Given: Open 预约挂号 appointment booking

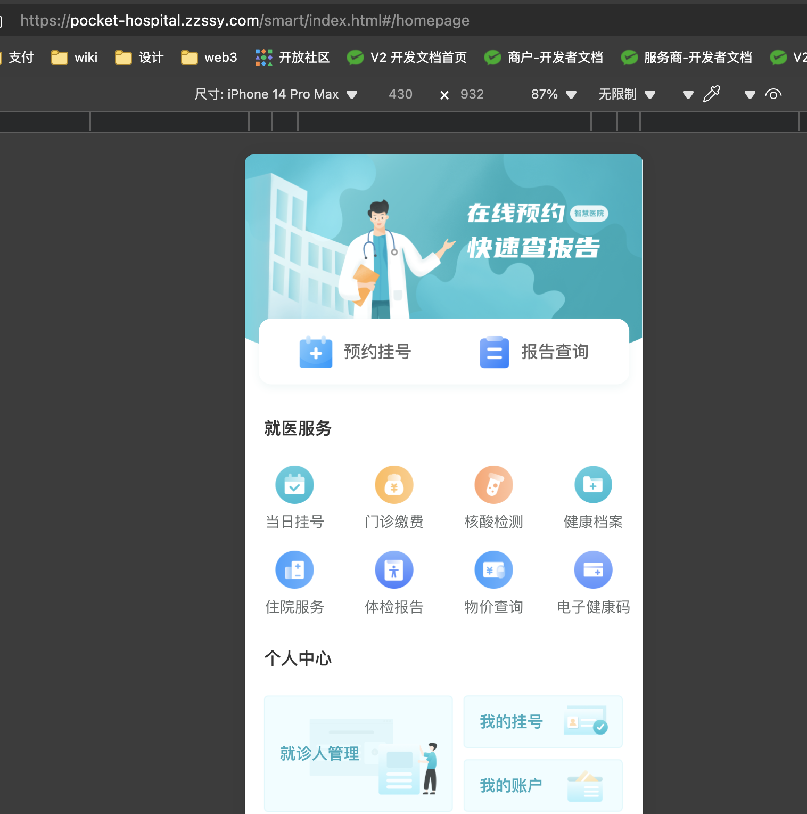Looking at the screenshot, I should [355, 352].
